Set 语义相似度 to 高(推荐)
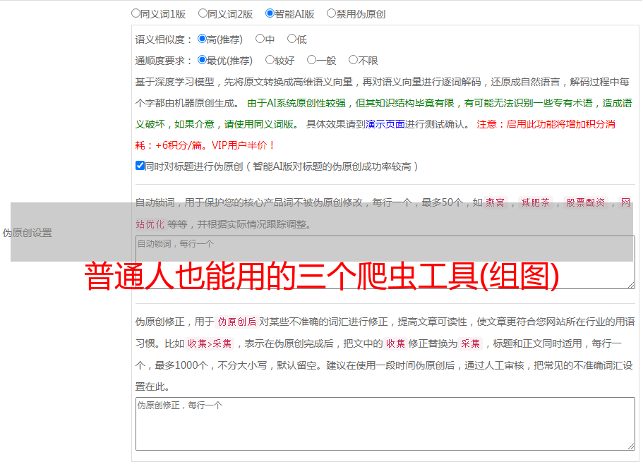 coord(202,39)
